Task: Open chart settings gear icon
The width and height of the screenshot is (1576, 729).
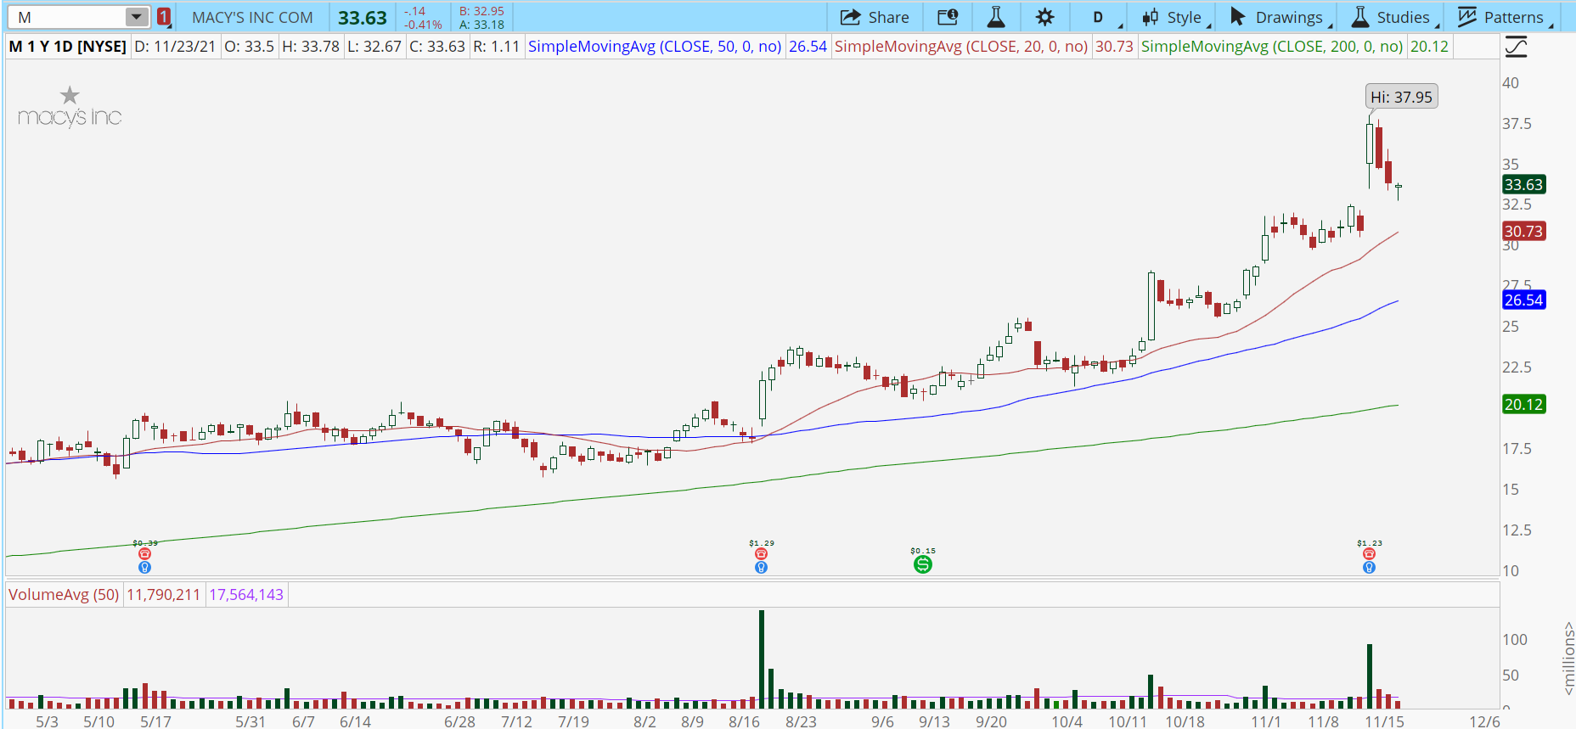Action: point(1045,17)
